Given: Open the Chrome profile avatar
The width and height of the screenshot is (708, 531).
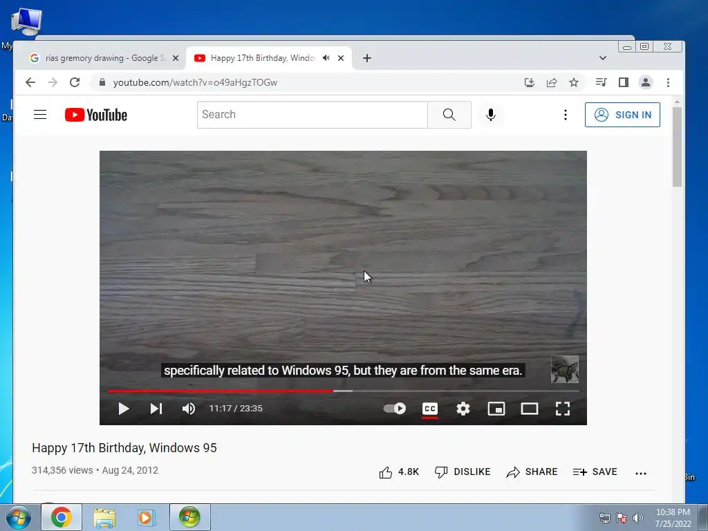Looking at the screenshot, I should click(646, 82).
